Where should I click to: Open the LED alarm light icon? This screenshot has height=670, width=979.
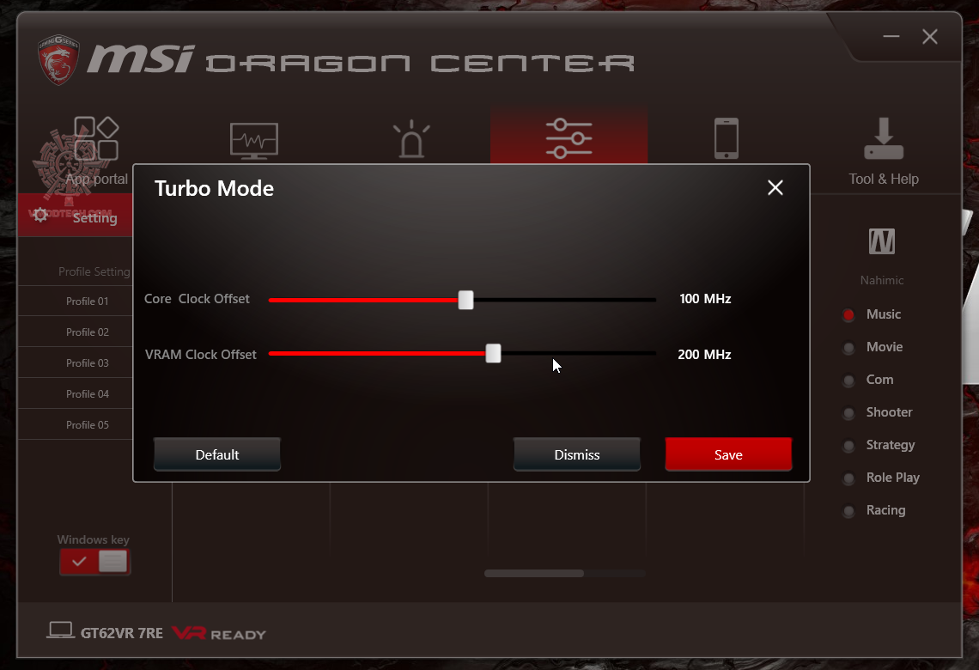pyautogui.click(x=411, y=138)
